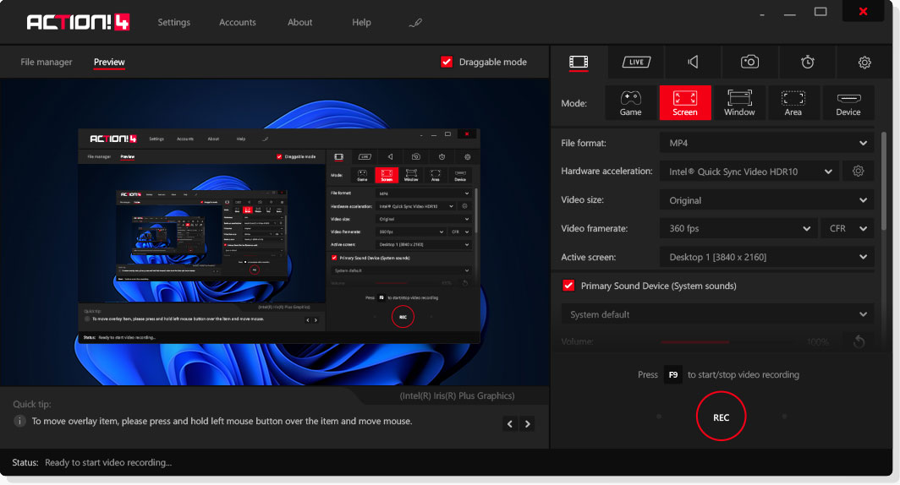Open the benchmark stopwatch tab
This screenshot has width=900, height=485.
[x=807, y=62]
